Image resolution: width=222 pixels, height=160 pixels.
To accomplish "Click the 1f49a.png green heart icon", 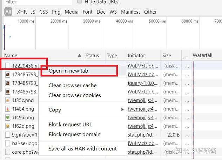I will (7, 118).
